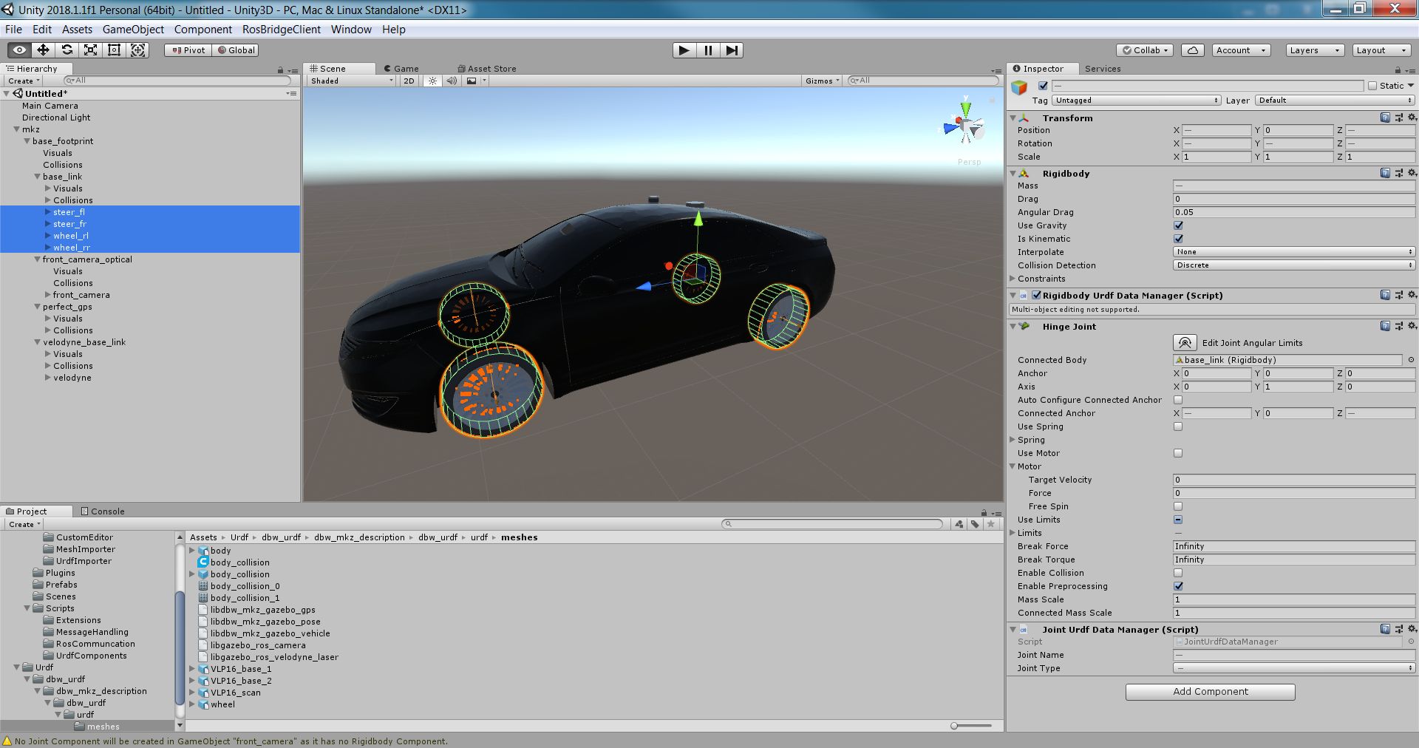Open the Collision Detection dropdown
This screenshot has height=748, width=1419.
click(1293, 265)
